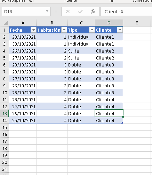Select Doble cell in row 6
The image size is (152, 175).
coord(81,65)
